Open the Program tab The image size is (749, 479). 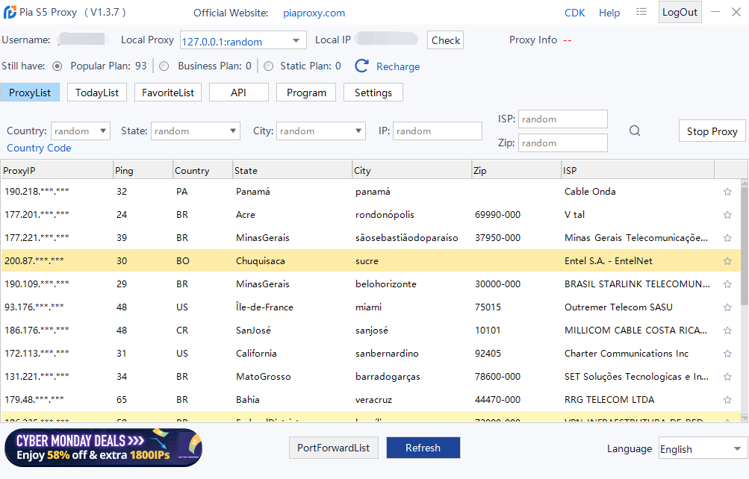point(306,93)
